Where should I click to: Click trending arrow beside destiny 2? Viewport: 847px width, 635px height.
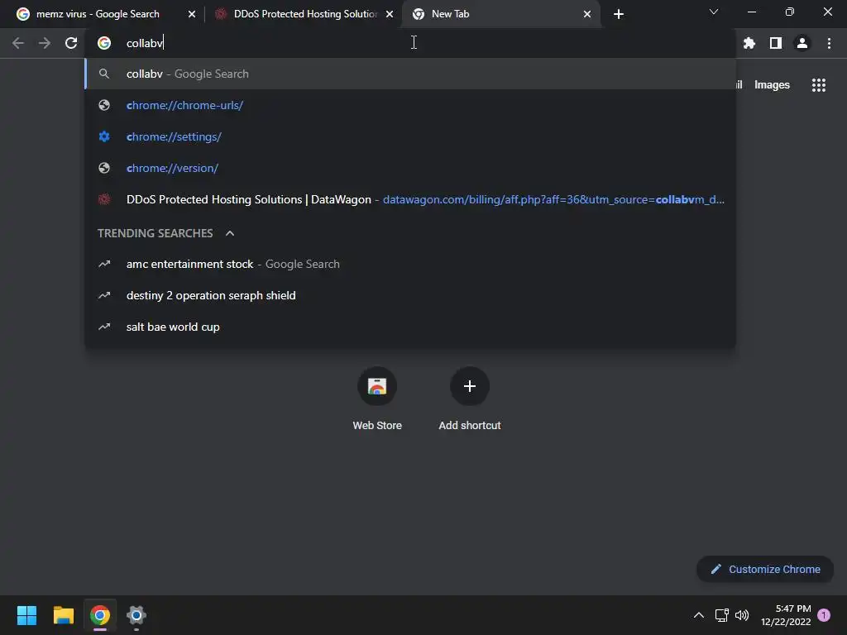104,295
